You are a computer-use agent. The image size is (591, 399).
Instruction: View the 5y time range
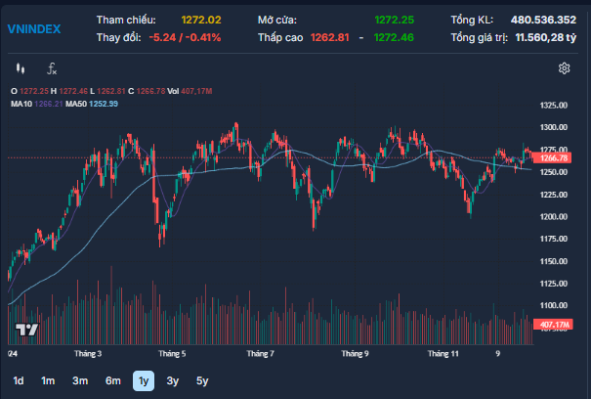[x=201, y=380]
